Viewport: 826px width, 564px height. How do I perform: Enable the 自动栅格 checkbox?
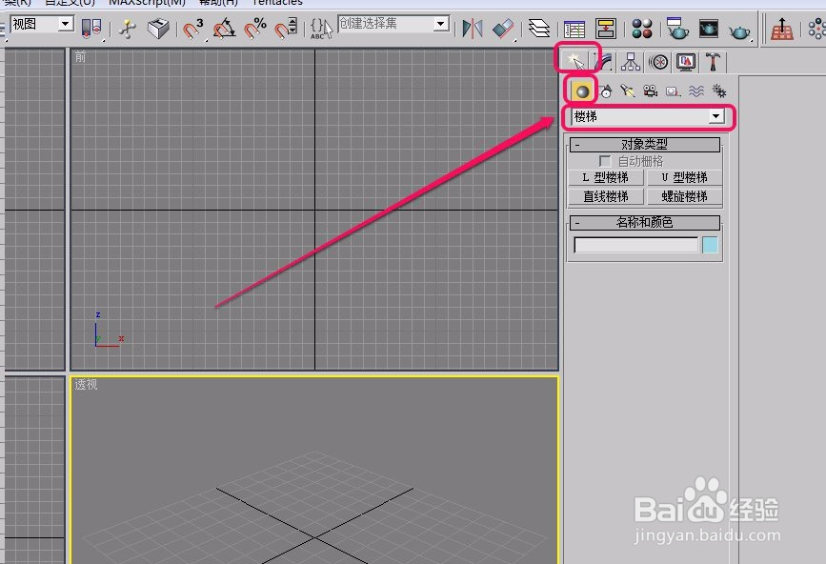point(605,161)
